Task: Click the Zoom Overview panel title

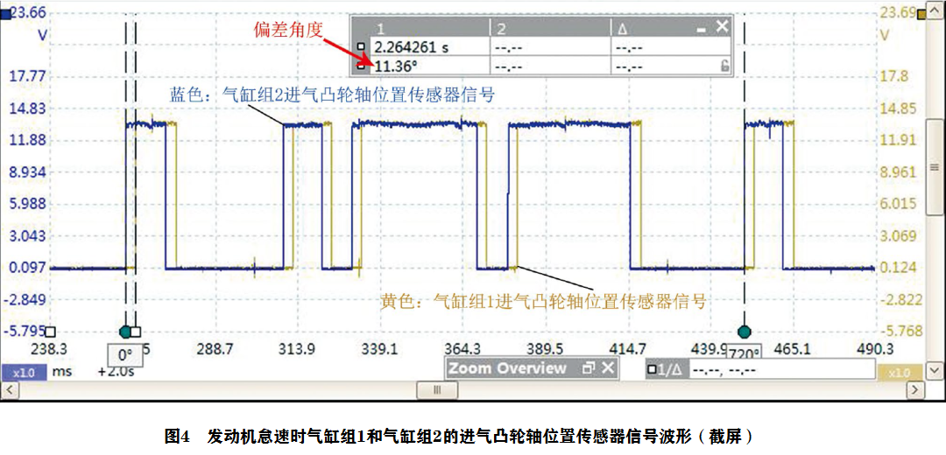Action: [507, 368]
